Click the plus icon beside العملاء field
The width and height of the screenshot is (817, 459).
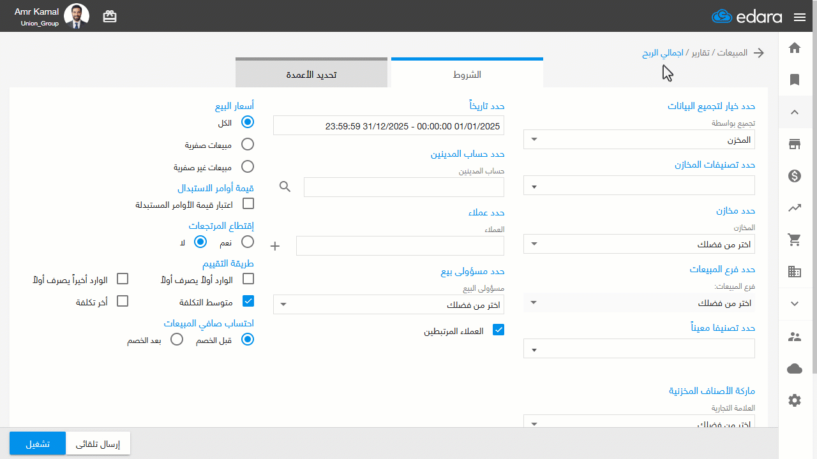276,245
